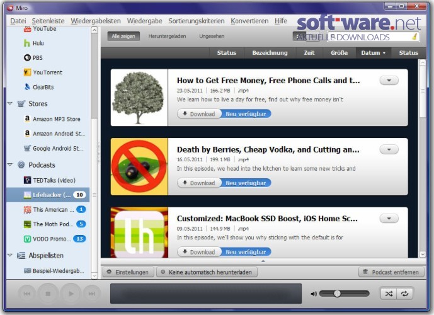Viewport: 434px width, 315px height.
Task: Collapse the Podcasts section
Action: (10, 164)
